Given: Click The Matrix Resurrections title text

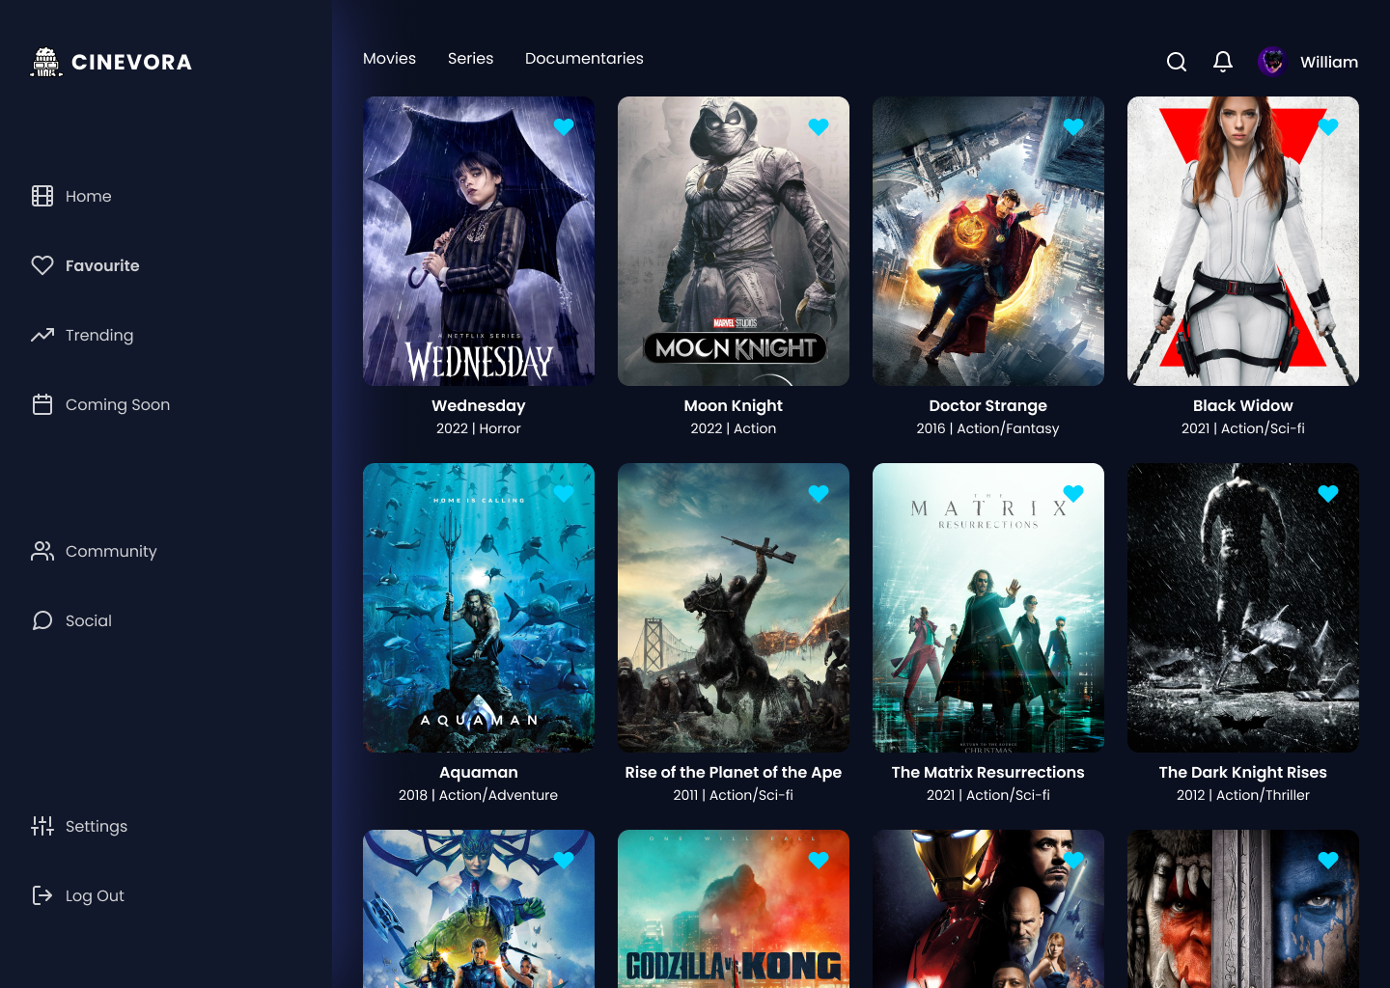Looking at the screenshot, I should pos(988,772).
